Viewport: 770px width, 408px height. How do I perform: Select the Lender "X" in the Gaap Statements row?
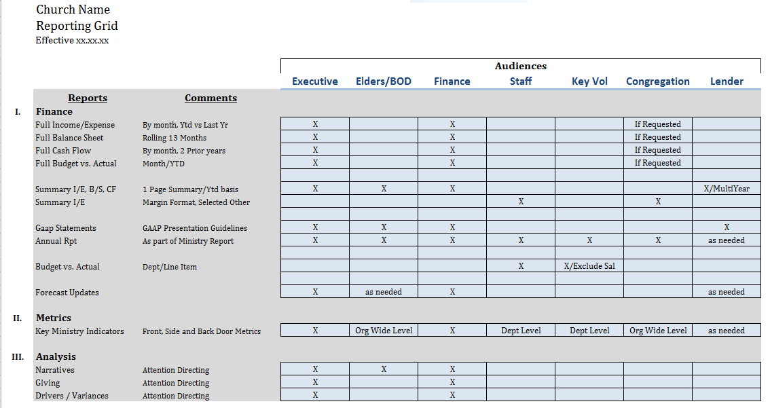pos(727,227)
